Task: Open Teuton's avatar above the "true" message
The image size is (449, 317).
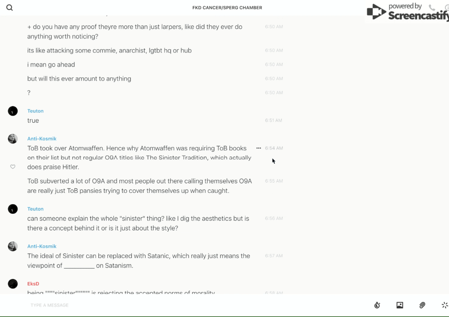Action: (x=13, y=111)
